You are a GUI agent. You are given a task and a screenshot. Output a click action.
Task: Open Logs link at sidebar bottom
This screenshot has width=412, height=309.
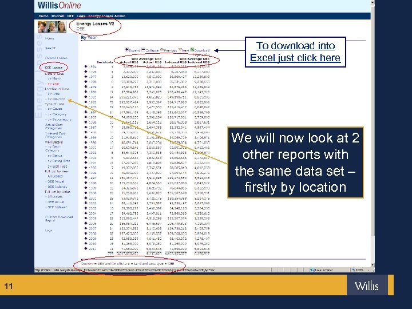pyautogui.click(x=49, y=231)
